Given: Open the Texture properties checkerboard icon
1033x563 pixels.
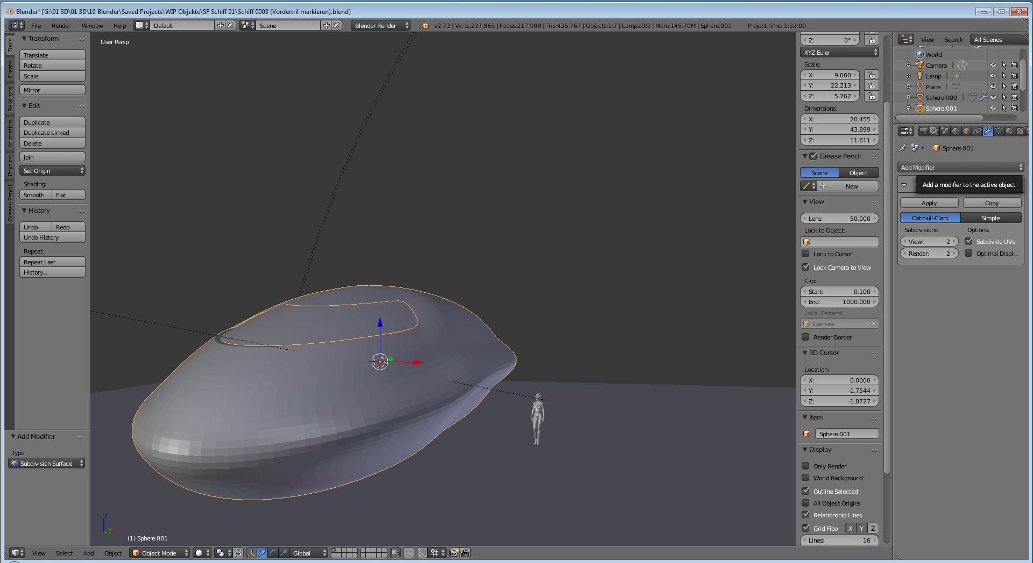Looking at the screenshot, I should 1020,131.
